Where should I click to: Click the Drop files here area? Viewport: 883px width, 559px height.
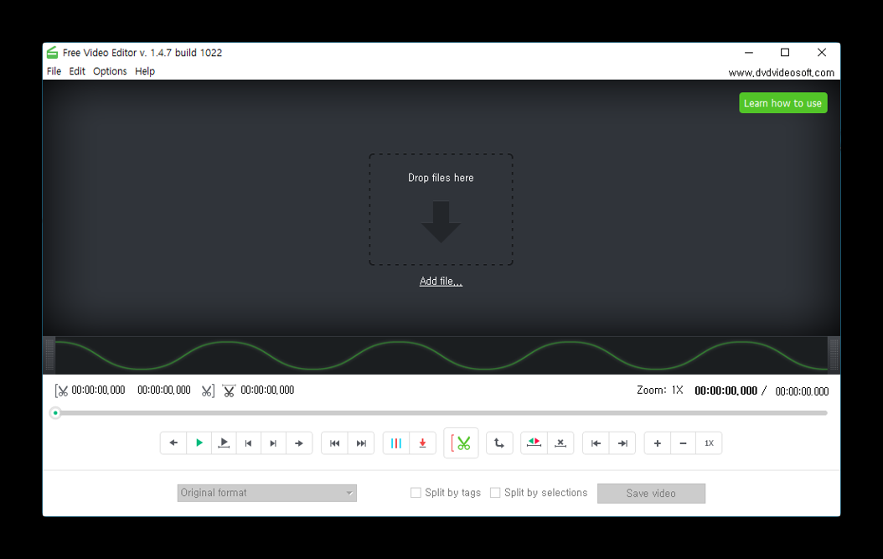441,209
